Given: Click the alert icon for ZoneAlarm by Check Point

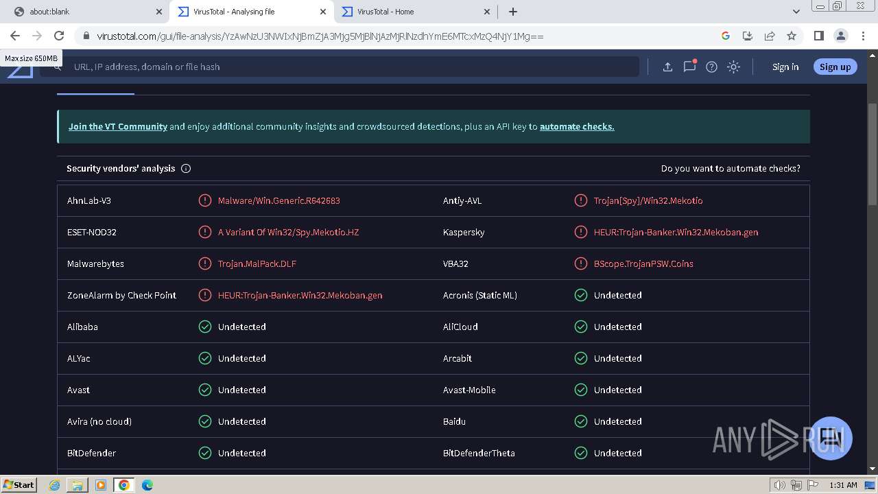Looking at the screenshot, I should pos(205,295).
